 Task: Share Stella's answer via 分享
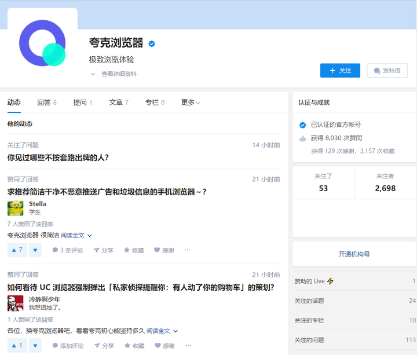(104, 250)
